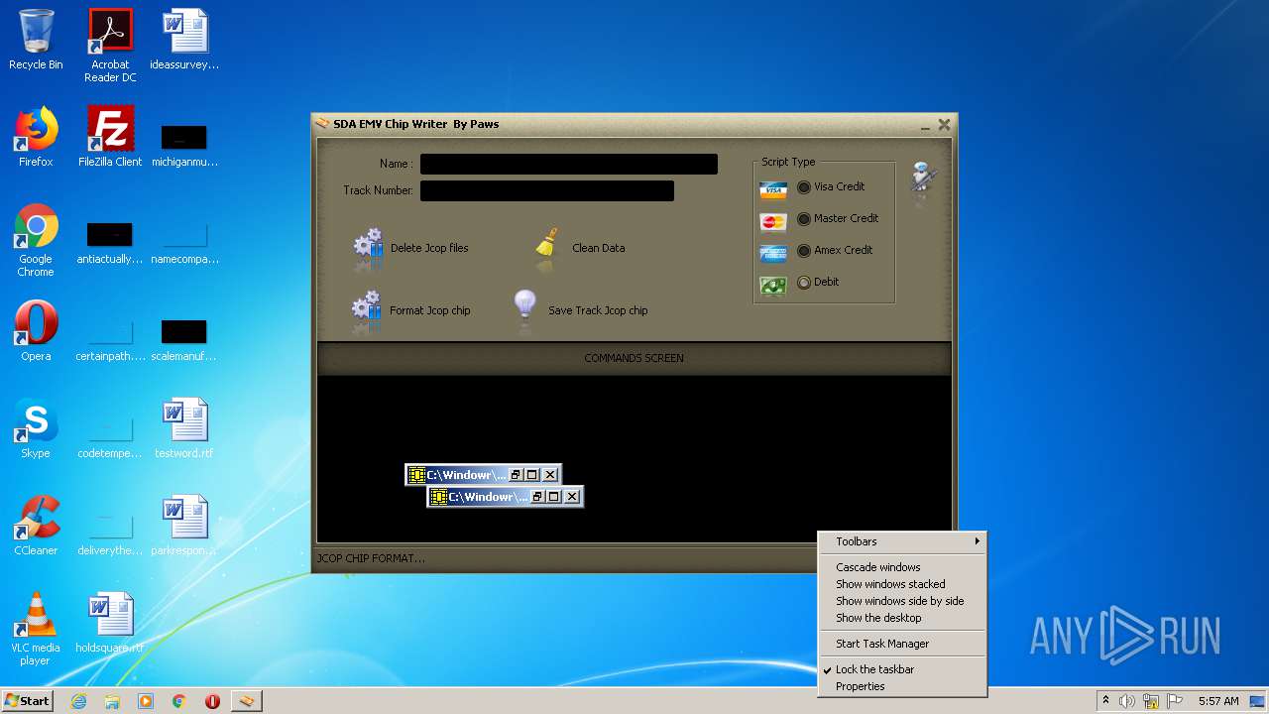Viewport: 1269px width, 714px height.
Task: Open Windows Media Player from the taskbar
Action: coord(146,701)
